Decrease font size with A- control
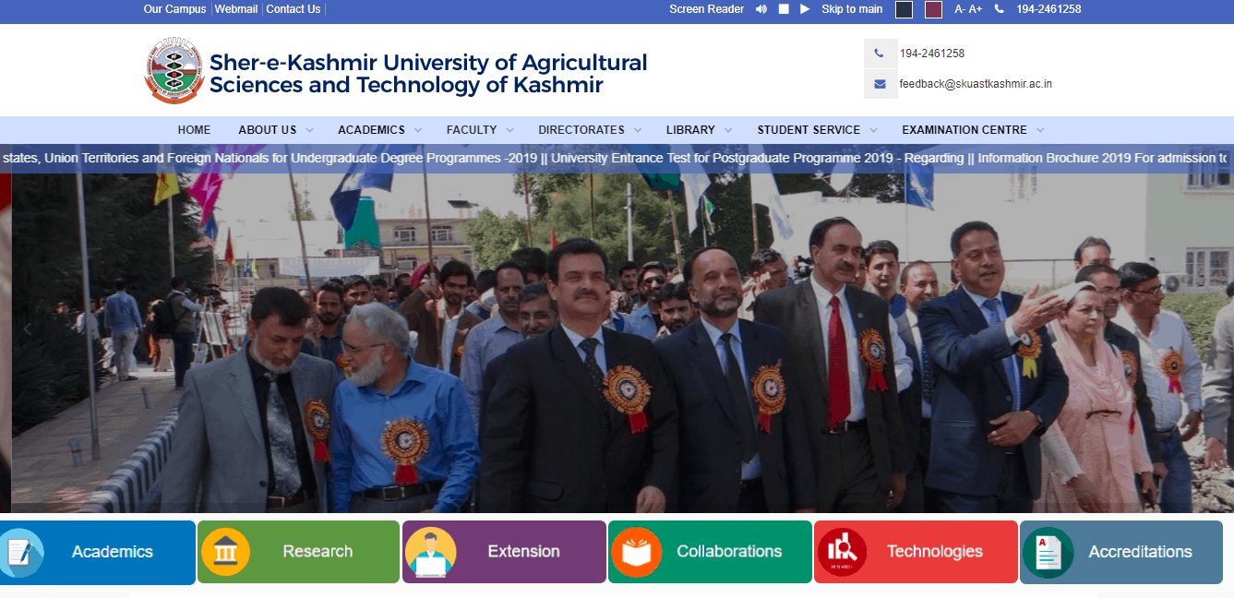 pos(960,9)
